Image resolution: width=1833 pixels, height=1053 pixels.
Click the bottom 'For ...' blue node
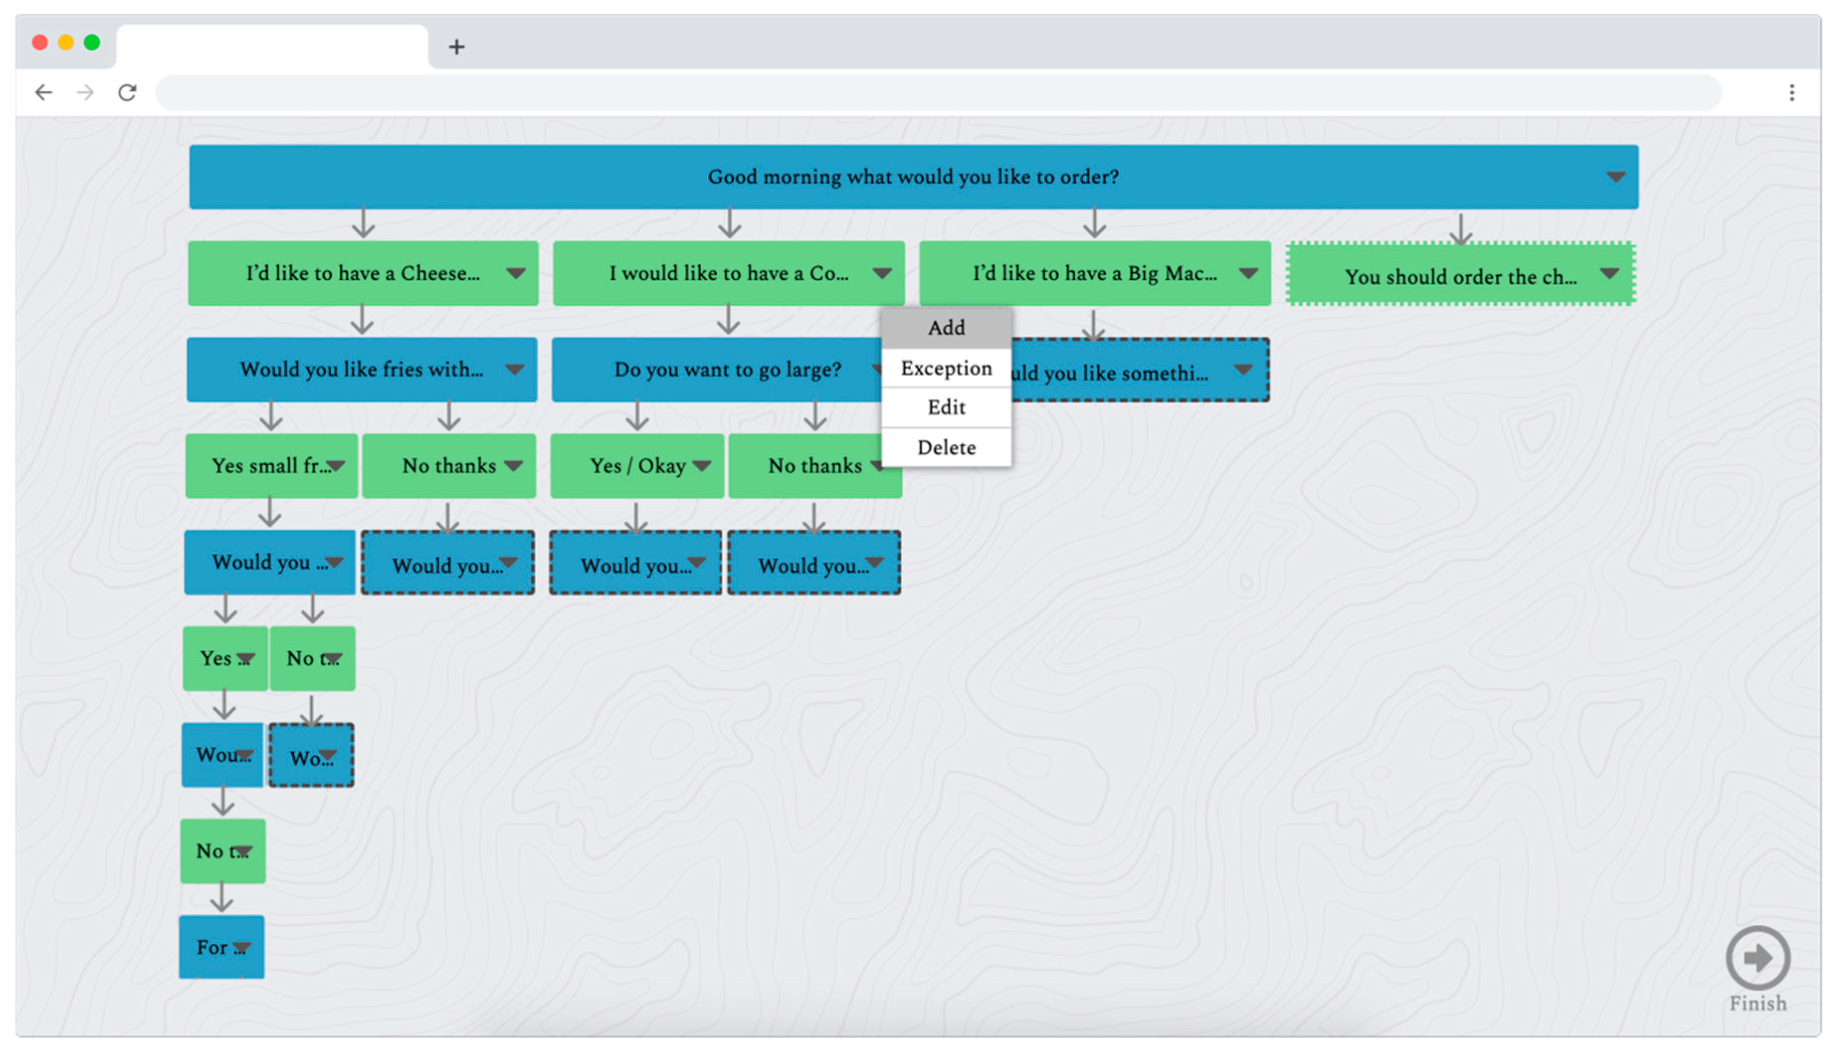click(211, 948)
